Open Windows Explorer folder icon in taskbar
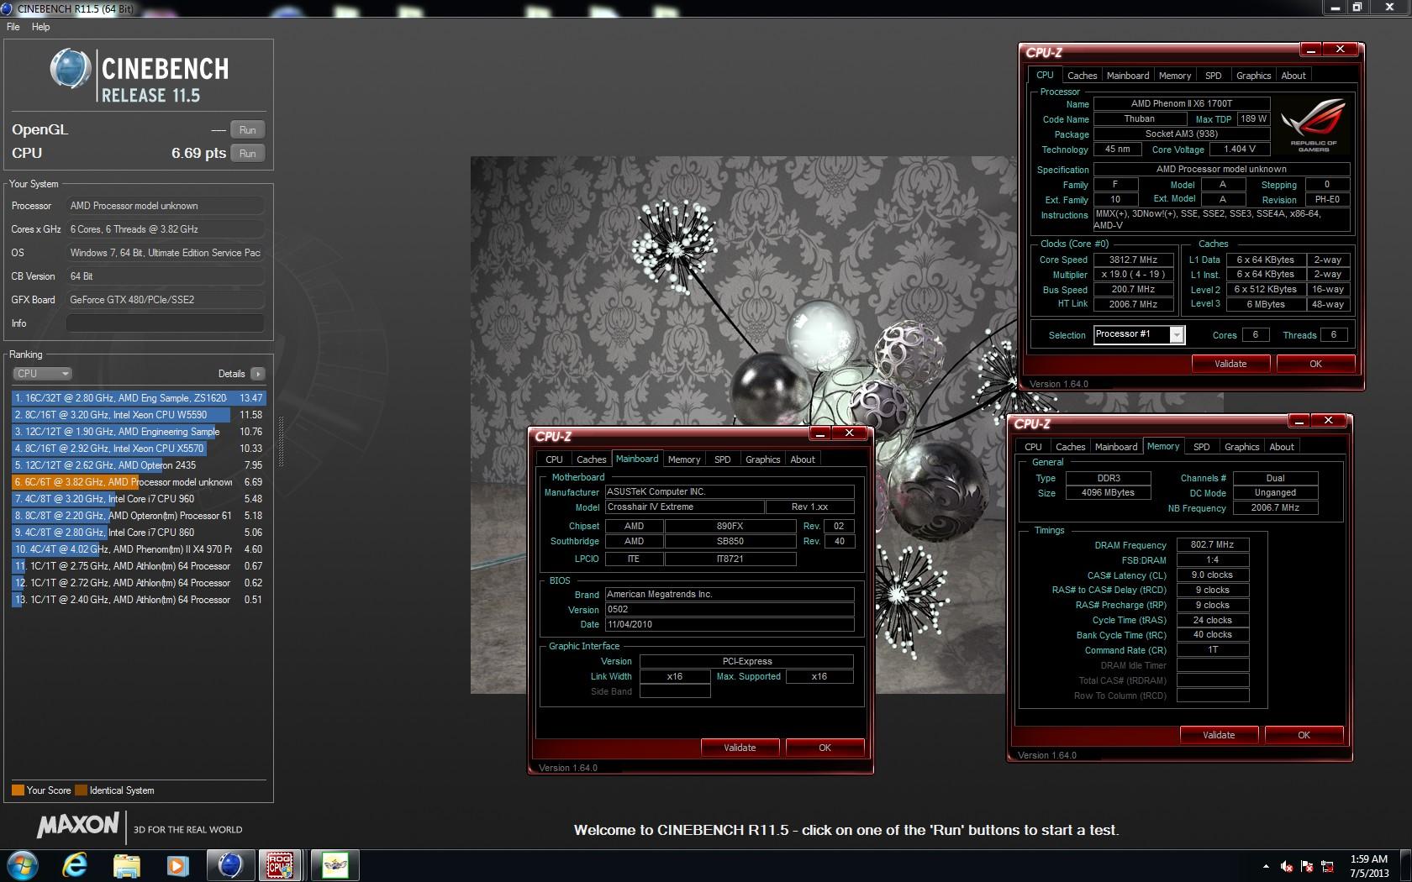 (126, 864)
